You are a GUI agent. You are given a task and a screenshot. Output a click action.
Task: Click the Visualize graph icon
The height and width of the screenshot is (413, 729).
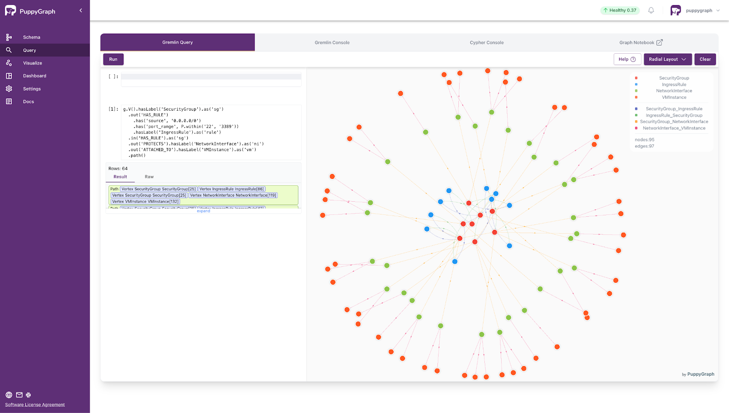pyautogui.click(x=9, y=63)
